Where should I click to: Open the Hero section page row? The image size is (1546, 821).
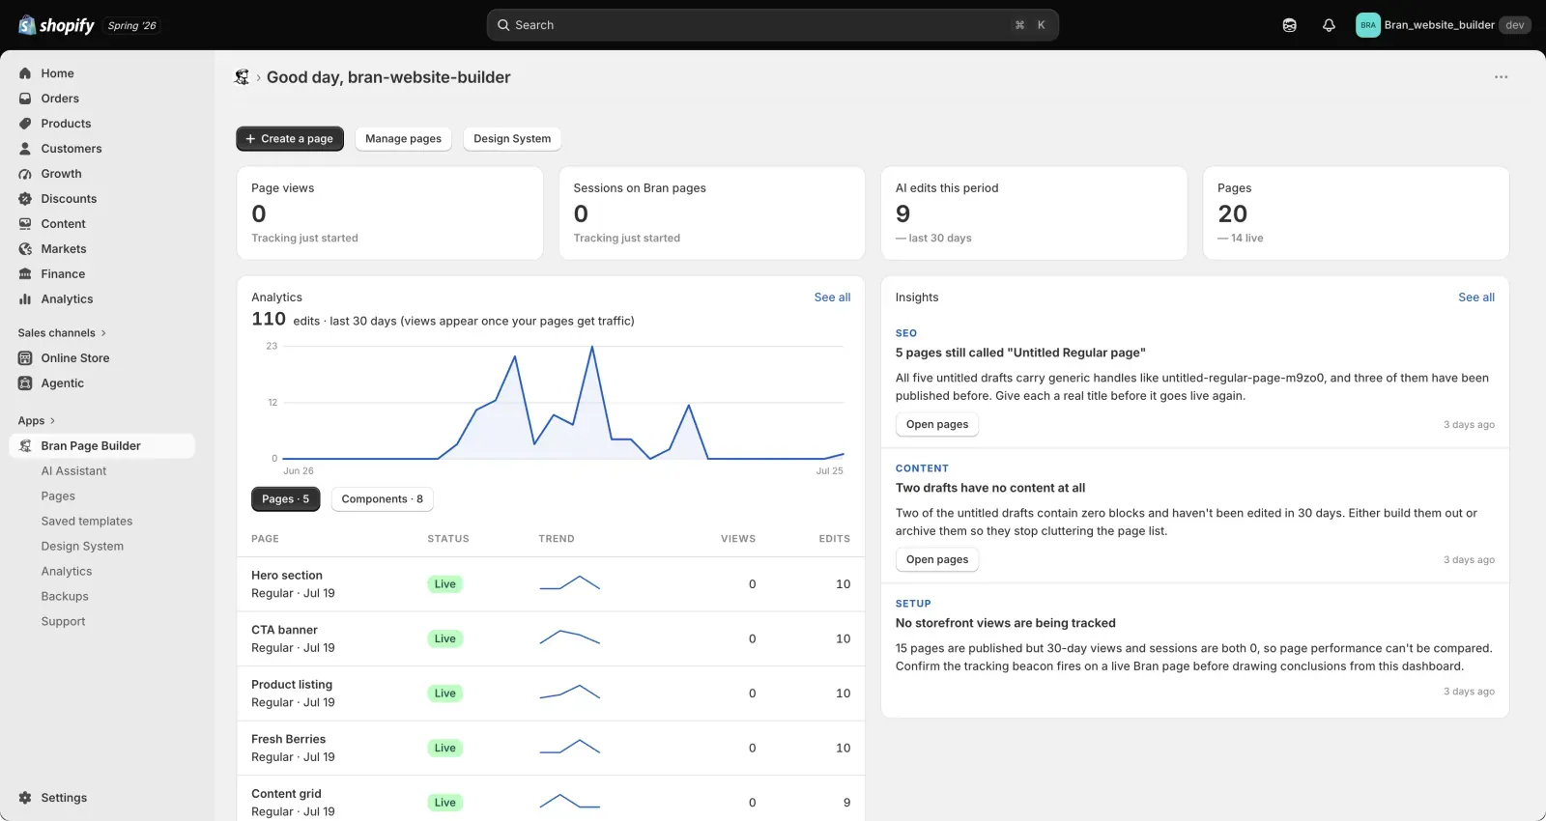pyautogui.click(x=551, y=584)
